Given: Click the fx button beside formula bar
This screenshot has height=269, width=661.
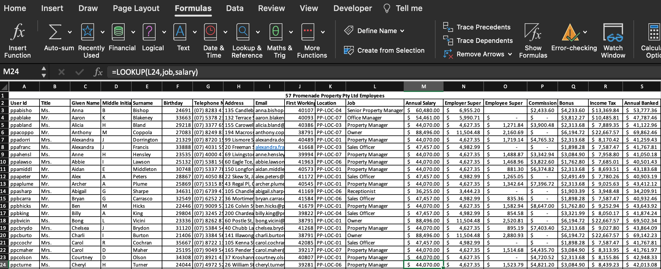Looking at the screenshot, I should (x=98, y=72).
